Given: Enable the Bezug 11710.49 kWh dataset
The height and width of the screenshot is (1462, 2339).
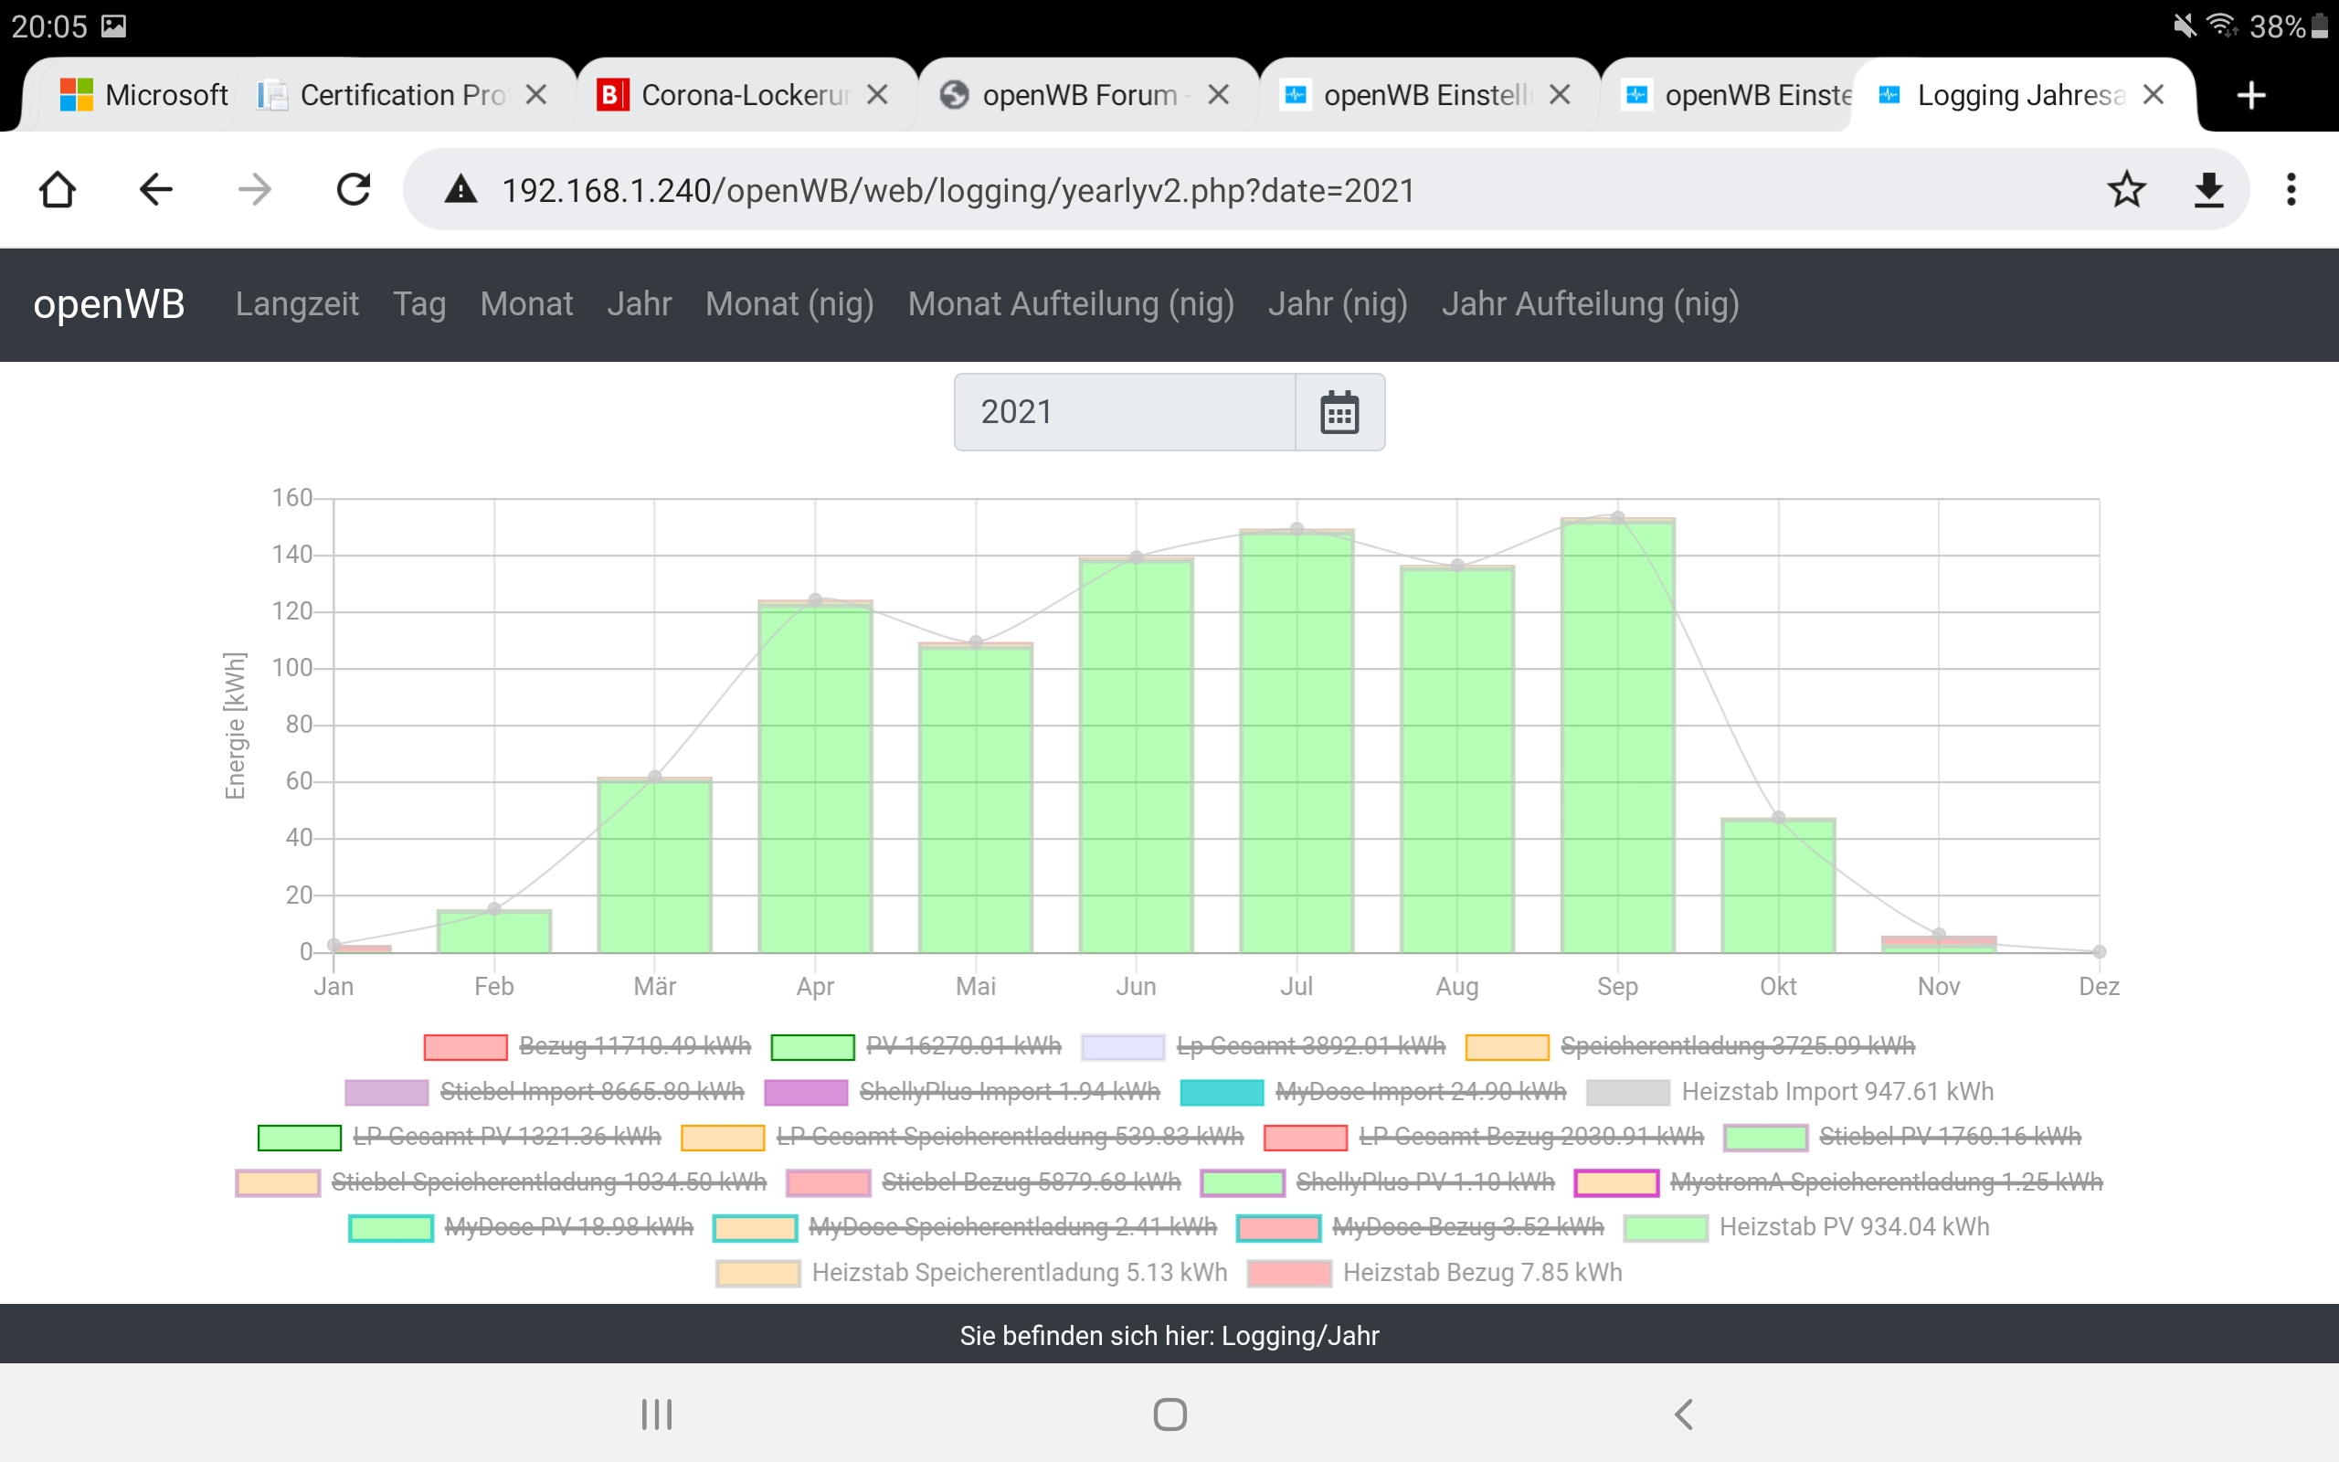Looking at the screenshot, I should point(634,1046).
